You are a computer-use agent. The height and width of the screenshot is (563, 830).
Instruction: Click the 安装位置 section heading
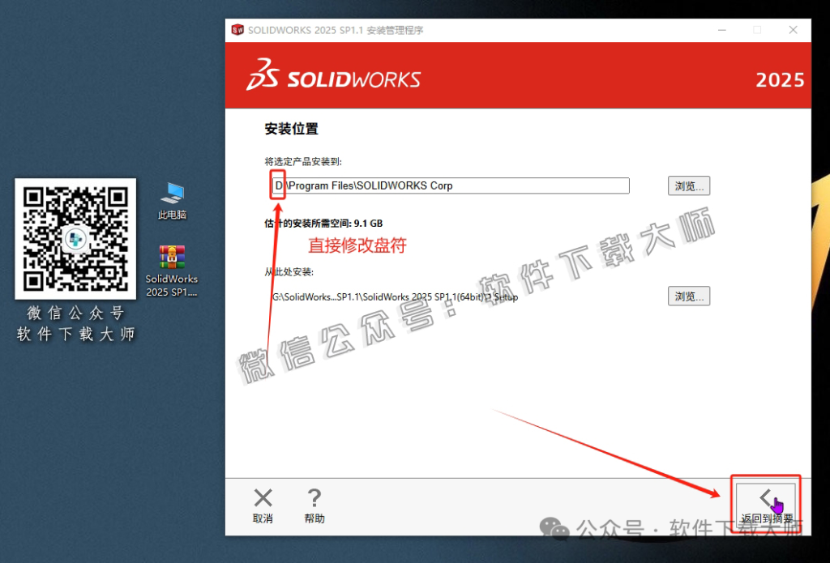pyautogui.click(x=291, y=128)
